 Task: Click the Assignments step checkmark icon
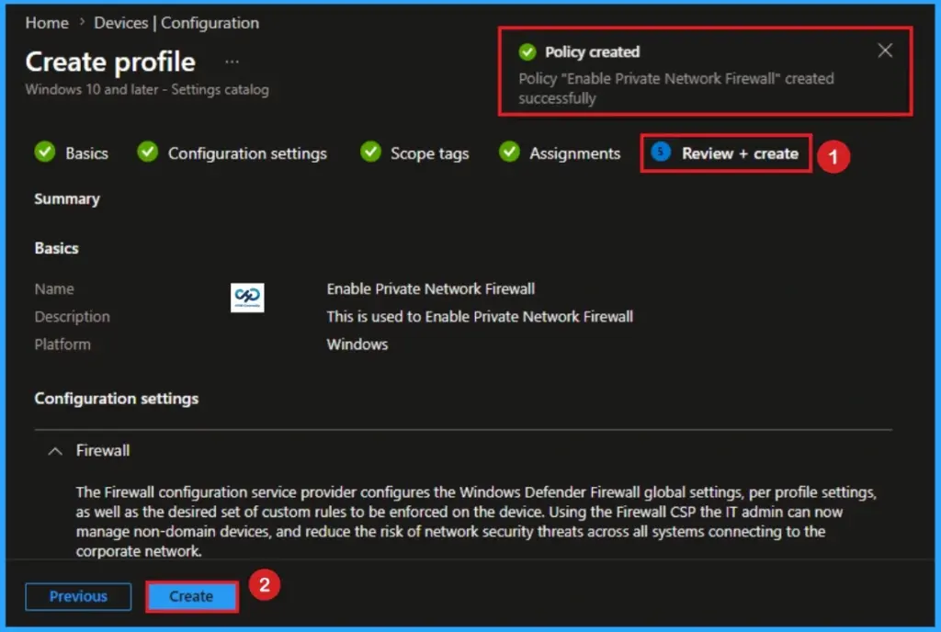pos(509,152)
